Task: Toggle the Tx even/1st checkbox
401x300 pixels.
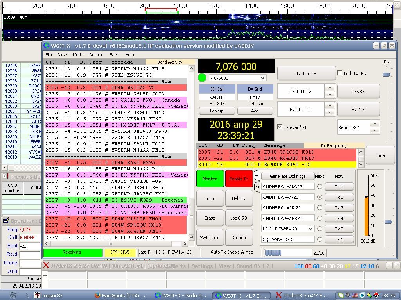Action: tap(280, 127)
